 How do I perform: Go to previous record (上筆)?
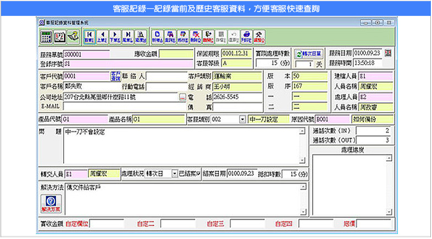click(102, 37)
